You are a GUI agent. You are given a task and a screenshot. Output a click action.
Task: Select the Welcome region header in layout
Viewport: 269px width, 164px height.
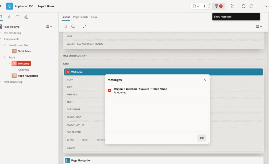click(x=163, y=72)
